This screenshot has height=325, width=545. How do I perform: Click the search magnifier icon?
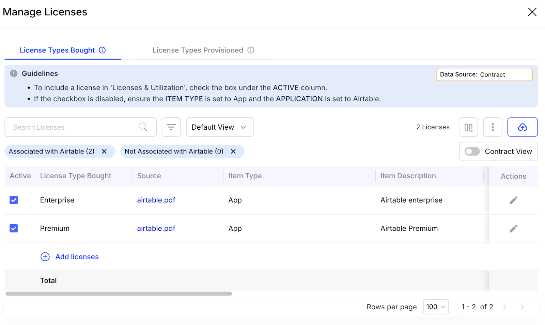143,127
